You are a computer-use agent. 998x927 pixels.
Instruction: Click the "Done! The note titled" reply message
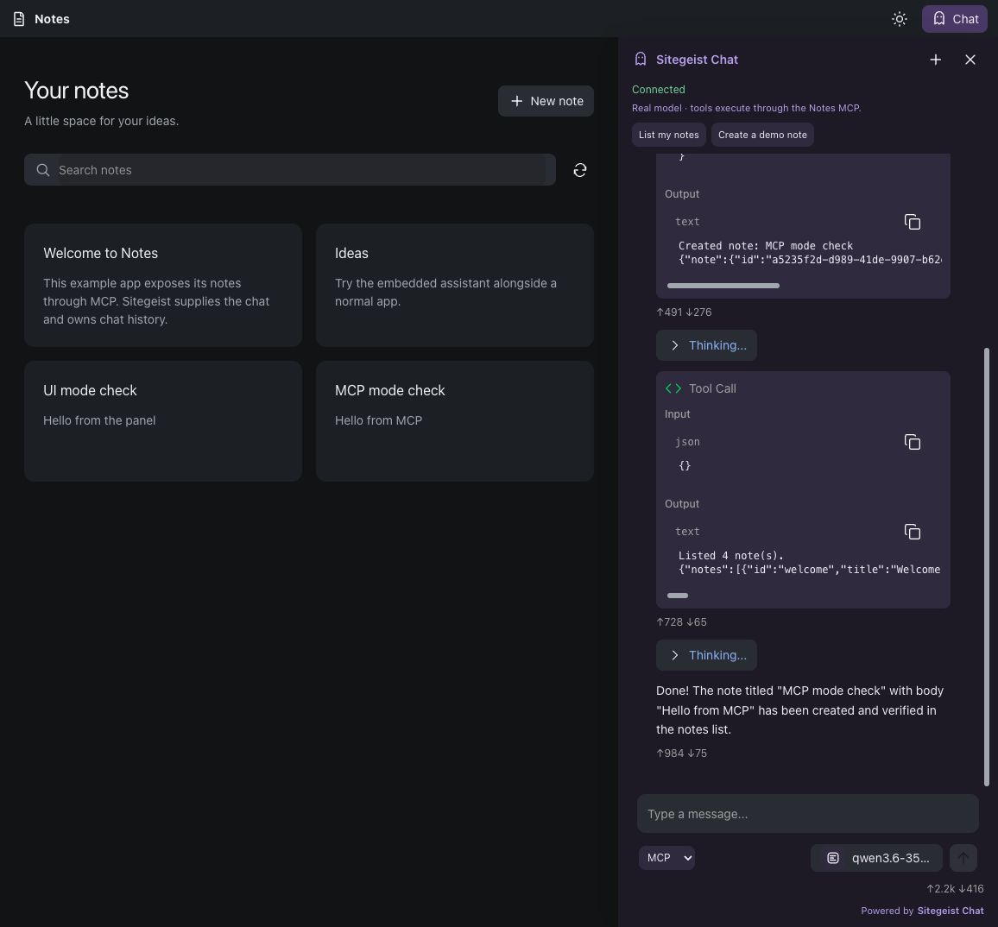[799, 710]
